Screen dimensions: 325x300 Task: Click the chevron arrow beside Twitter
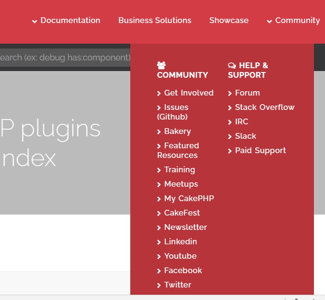[159, 286]
